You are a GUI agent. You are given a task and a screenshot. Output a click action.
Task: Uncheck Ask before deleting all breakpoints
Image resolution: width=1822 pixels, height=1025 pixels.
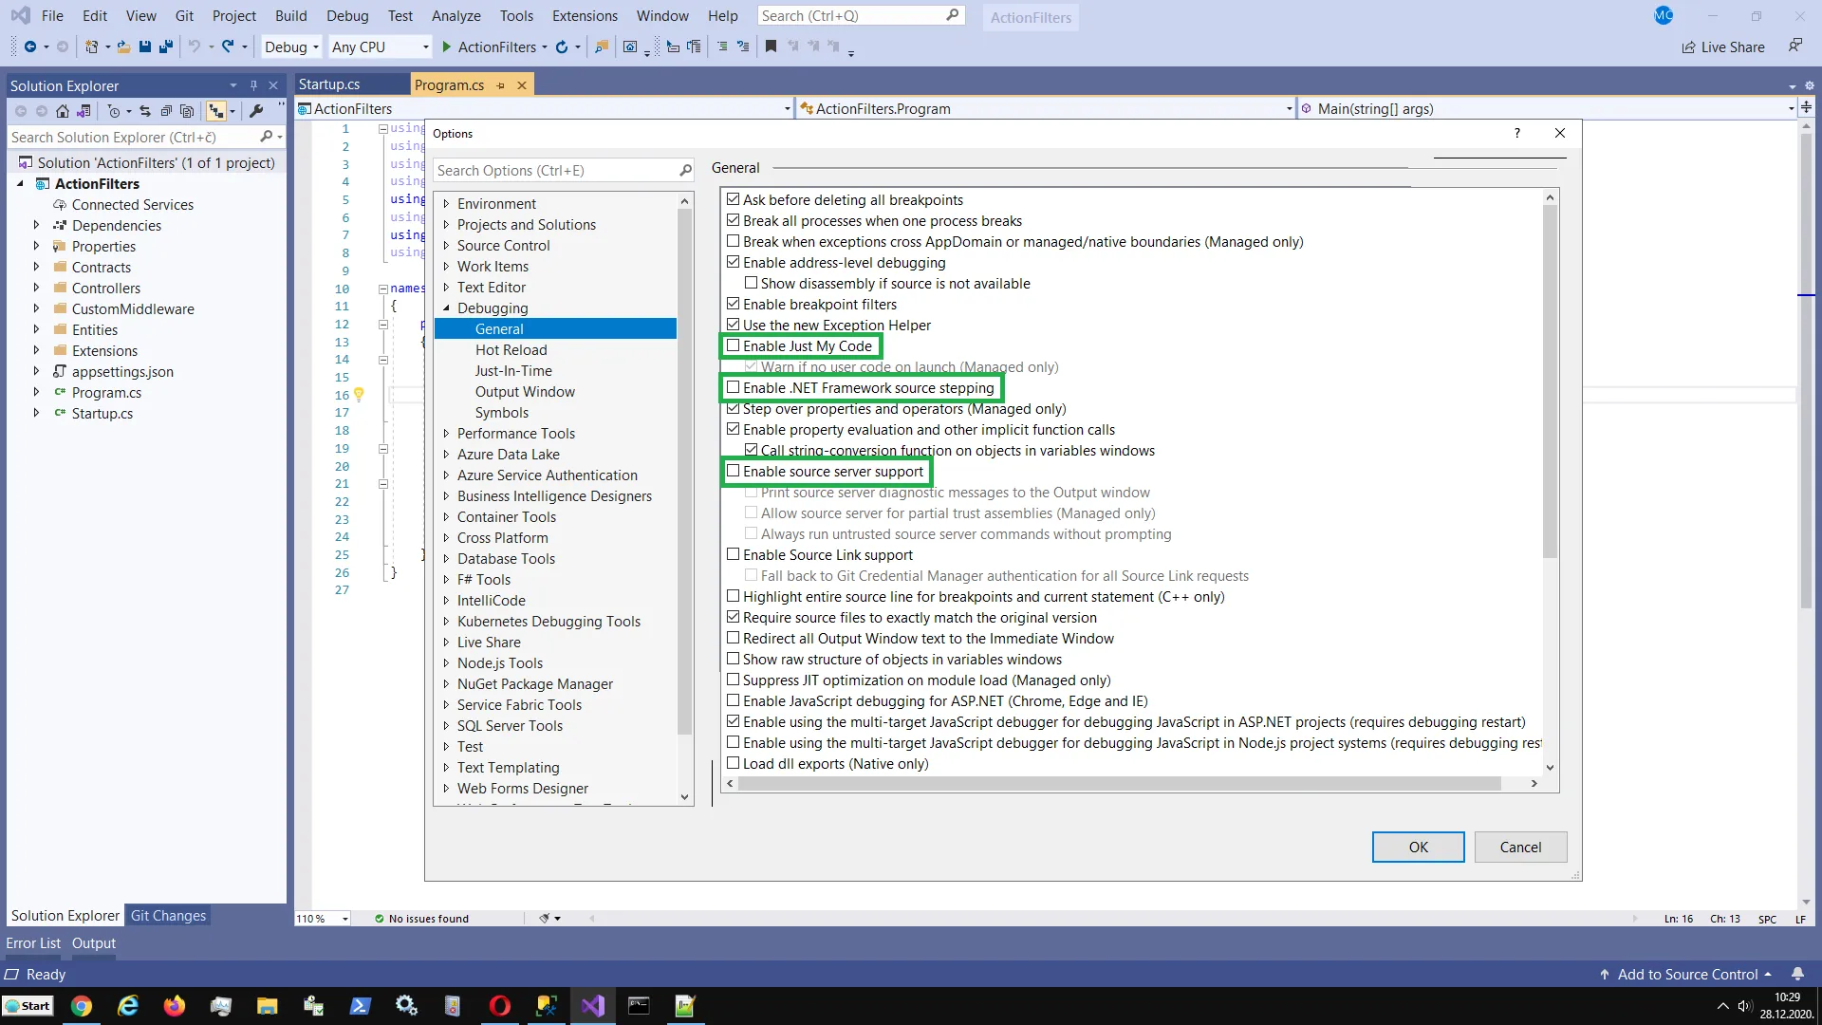coord(733,200)
